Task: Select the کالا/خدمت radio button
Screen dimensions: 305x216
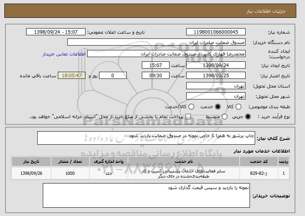Action: tap(191, 107)
